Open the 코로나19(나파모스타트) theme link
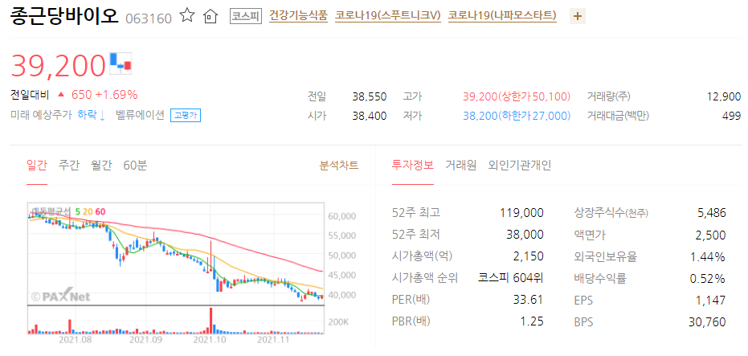Viewport: 748px width, 356px height. pos(502,16)
